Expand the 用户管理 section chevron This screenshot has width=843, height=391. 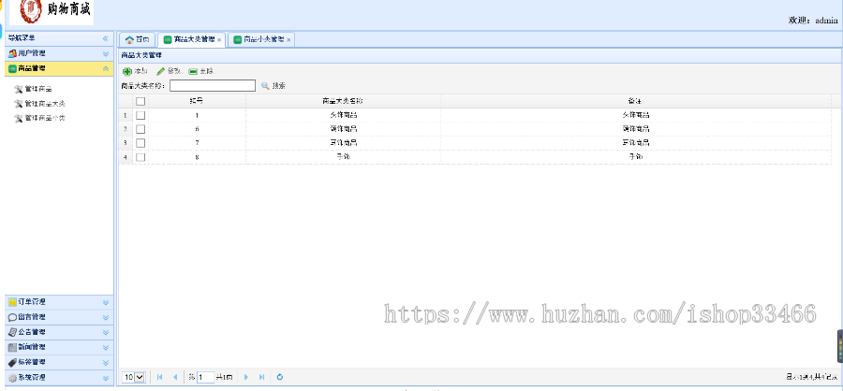(x=105, y=53)
